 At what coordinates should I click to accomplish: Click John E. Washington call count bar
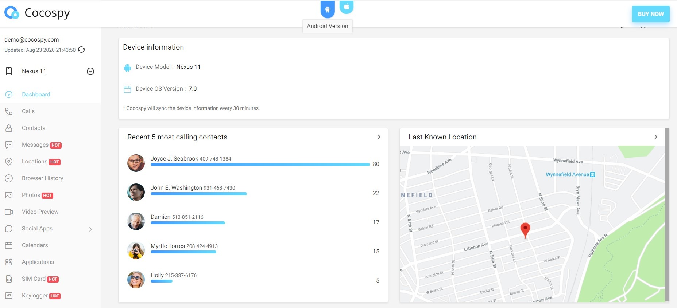pos(199,194)
